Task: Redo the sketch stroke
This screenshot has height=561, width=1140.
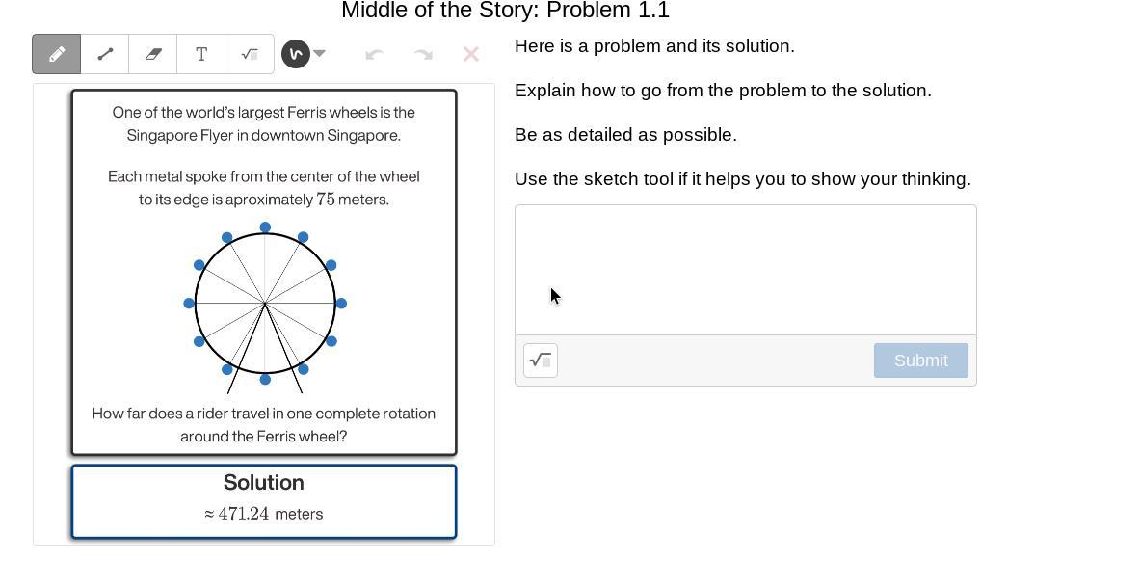Action: point(423,54)
